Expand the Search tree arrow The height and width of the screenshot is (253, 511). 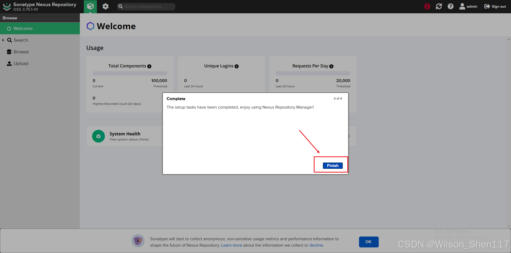pos(3,40)
